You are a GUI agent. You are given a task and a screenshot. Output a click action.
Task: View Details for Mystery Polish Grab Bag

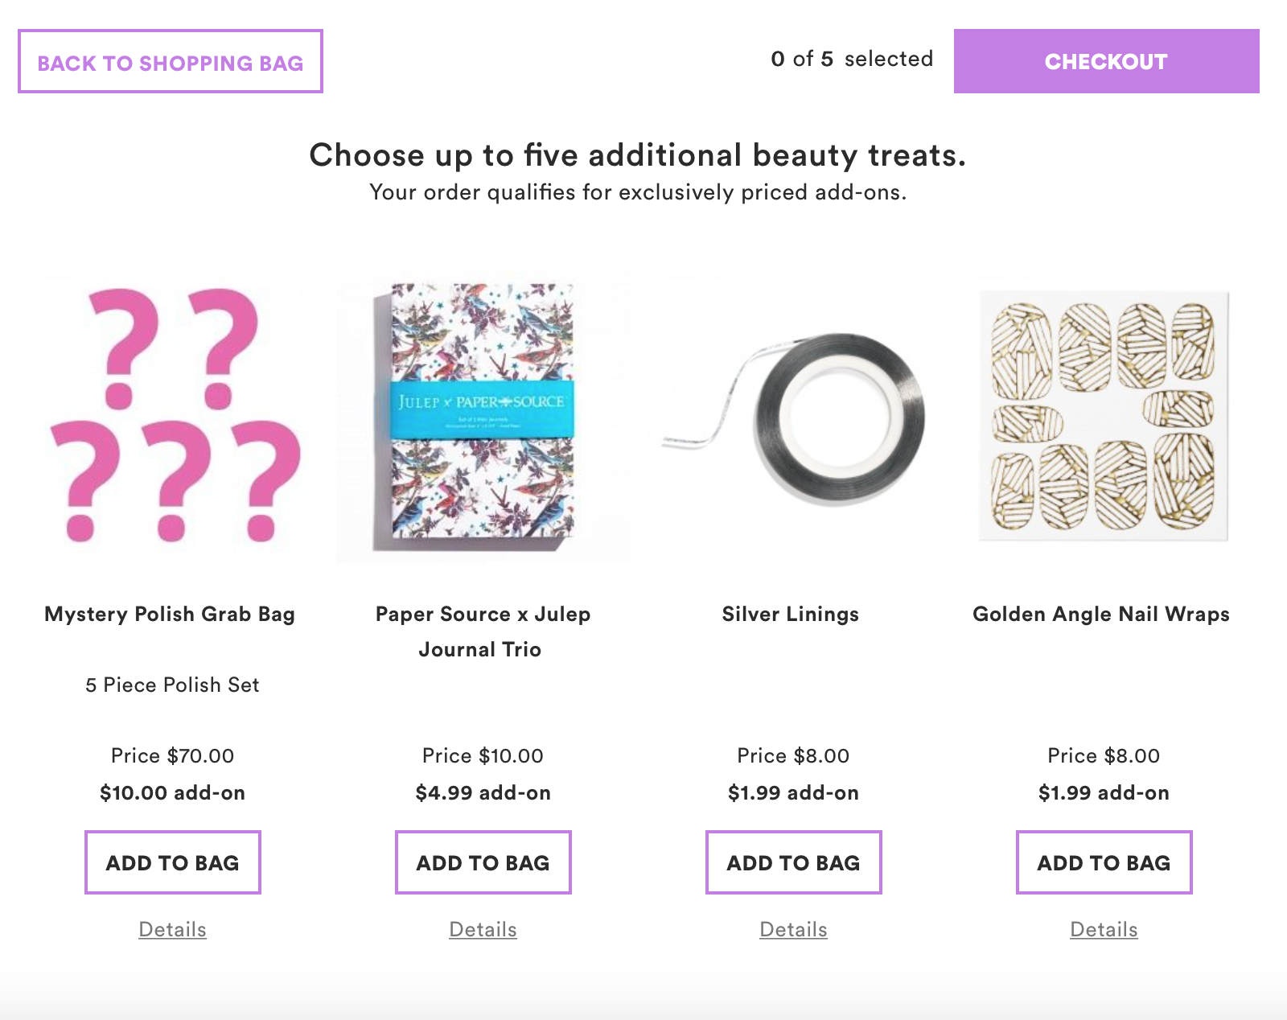click(x=173, y=930)
